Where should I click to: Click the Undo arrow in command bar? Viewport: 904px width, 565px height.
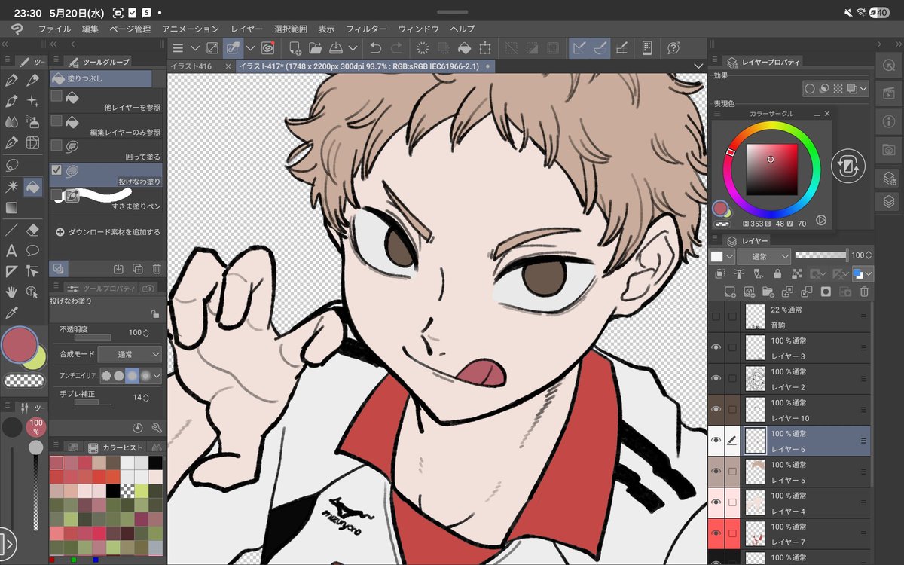pos(376,48)
